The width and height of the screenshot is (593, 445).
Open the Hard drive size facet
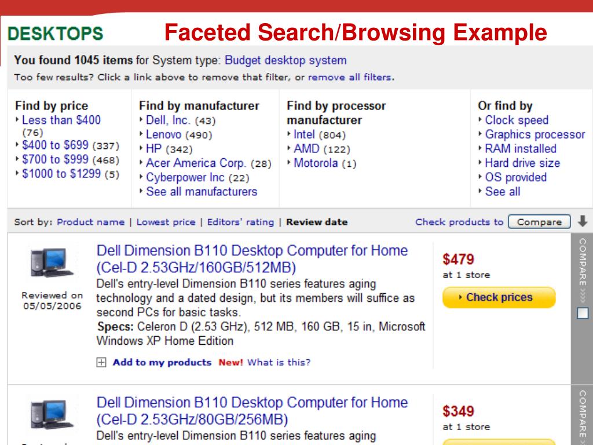[522, 163]
